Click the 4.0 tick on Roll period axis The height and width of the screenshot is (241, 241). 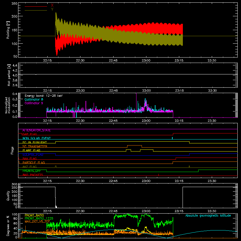15,75
